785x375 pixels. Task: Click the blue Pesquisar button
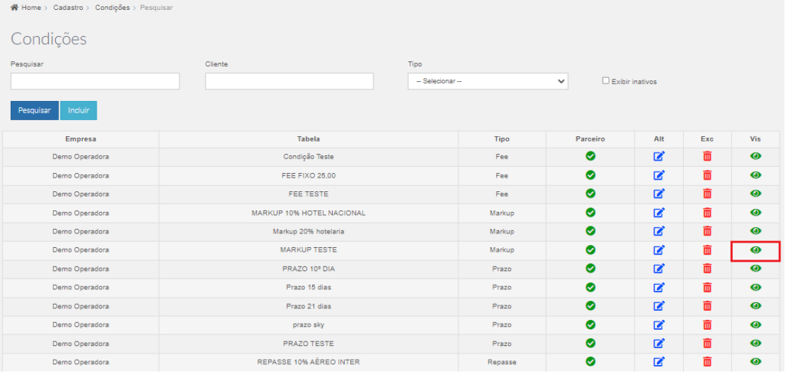[34, 110]
